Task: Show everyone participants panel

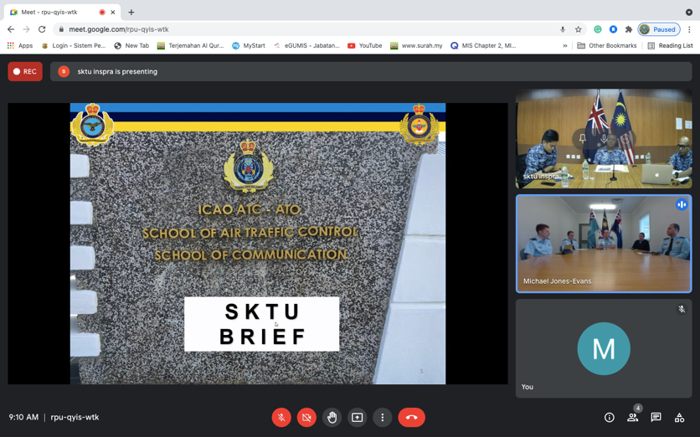Action: 632,418
